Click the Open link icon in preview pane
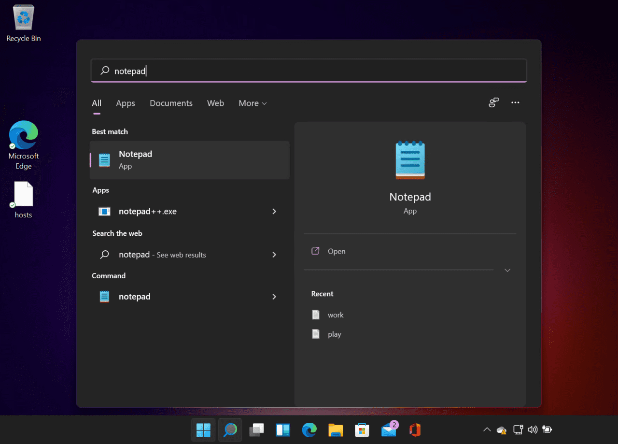Image resolution: width=618 pixels, height=444 pixels. 315,251
